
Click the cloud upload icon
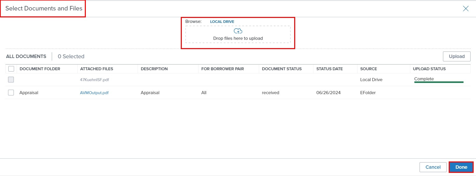238,31
